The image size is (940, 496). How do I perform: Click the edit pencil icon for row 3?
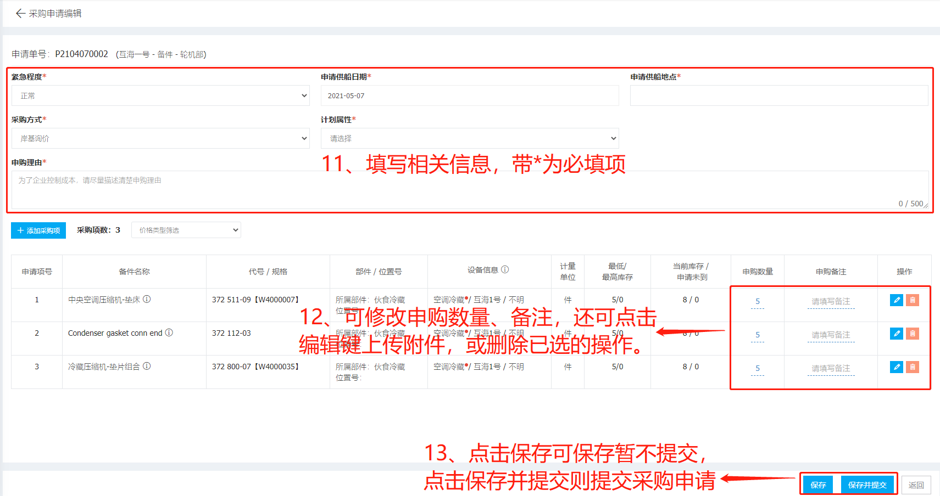(x=896, y=367)
